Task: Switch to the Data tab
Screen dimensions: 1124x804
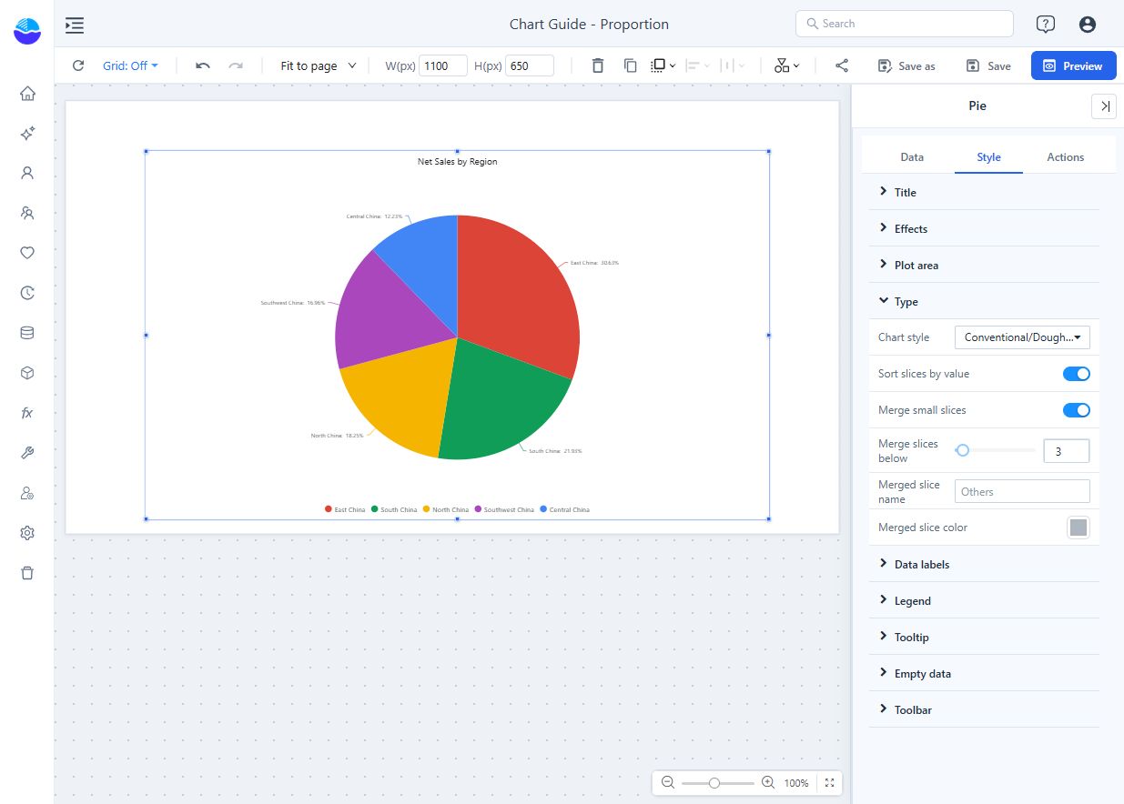Action: [912, 157]
